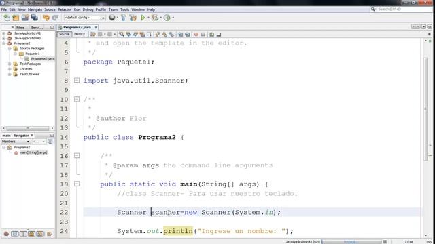
Task: Toggle the INS insert mode indicator
Action: click(429, 242)
